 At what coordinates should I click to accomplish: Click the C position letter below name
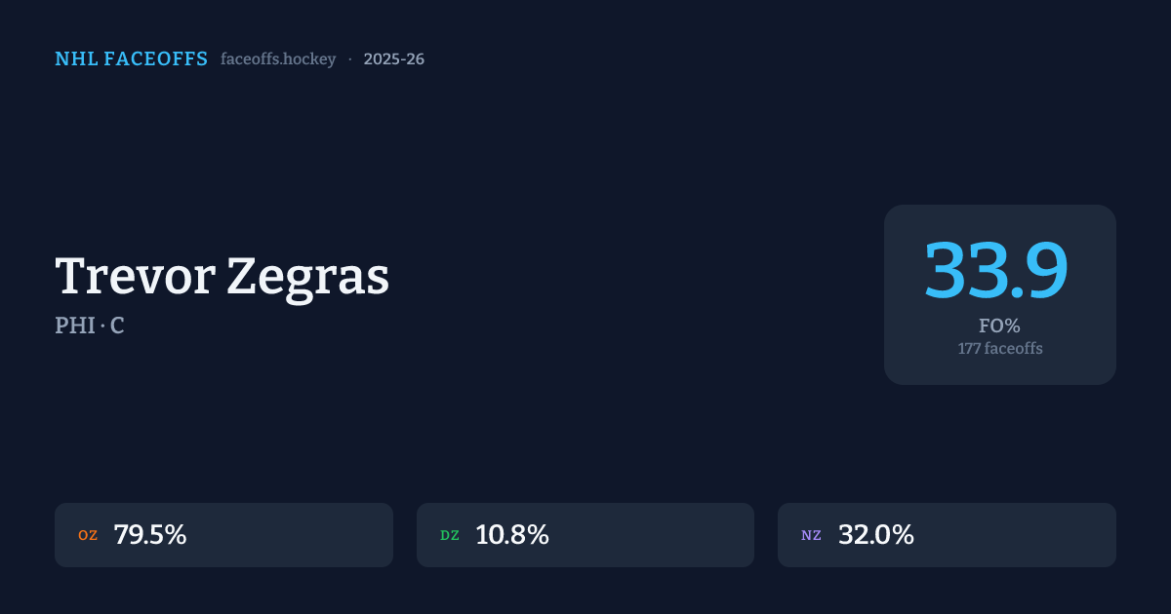[x=117, y=326]
